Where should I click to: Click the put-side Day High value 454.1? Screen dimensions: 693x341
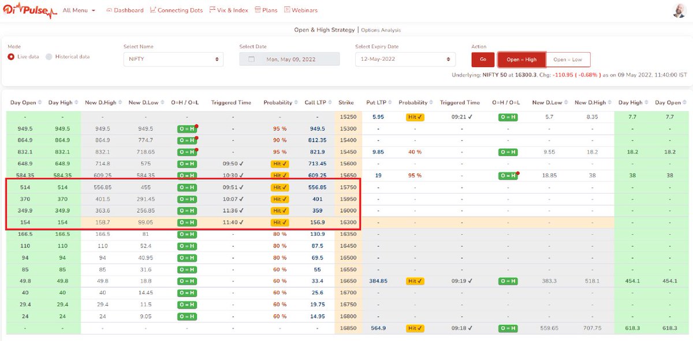(x=634, y=281)
